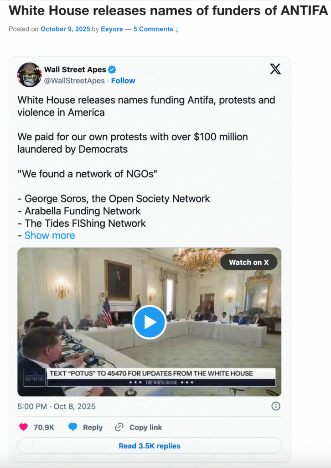The image size is (331, 468).
Task: Open author Eeyore's page
Action: (112, 29)
